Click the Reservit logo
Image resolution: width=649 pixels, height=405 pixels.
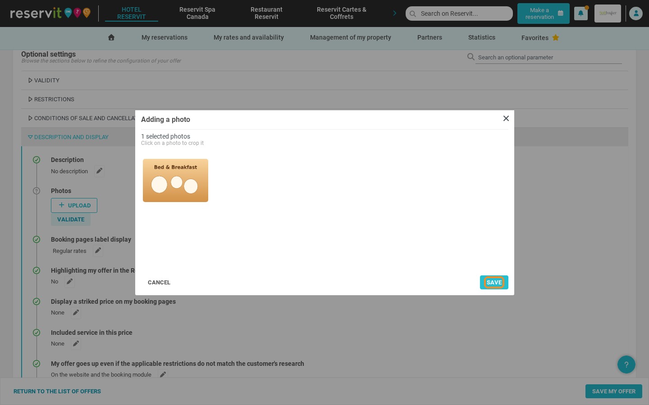pos(50,13)
